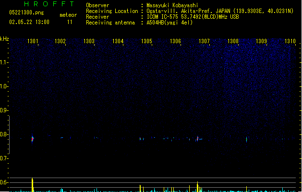Viewport: 302px width, 192px height.
Task: Click the meteor count 11
Action: pyautogui.click(x=70, y=22)
